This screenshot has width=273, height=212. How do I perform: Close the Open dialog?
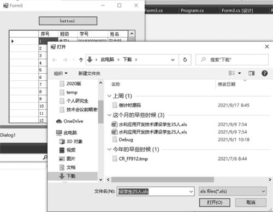(x=267, y=46)
